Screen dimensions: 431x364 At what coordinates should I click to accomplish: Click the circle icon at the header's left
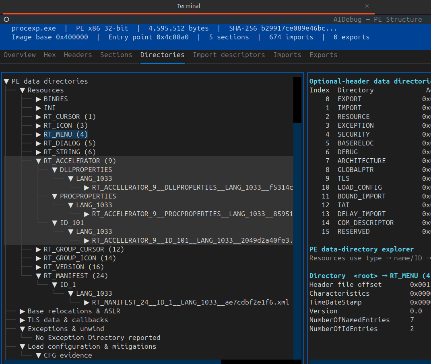(x=6, y=20)
